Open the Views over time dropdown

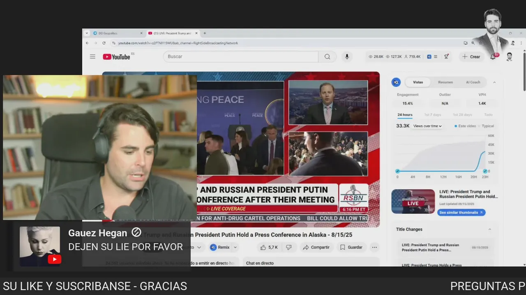(427, 126)
